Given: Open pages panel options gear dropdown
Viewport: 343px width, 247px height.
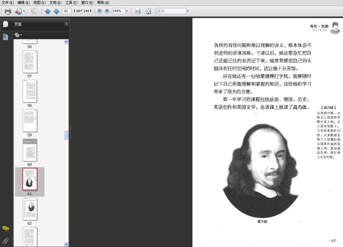Looking at the screenshot, I should point(18,35).
